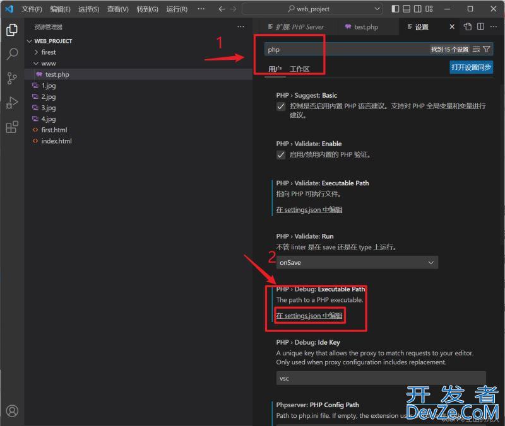Open the 编辑(E) menu
This screenshot has height=426, width=505.
60,9
